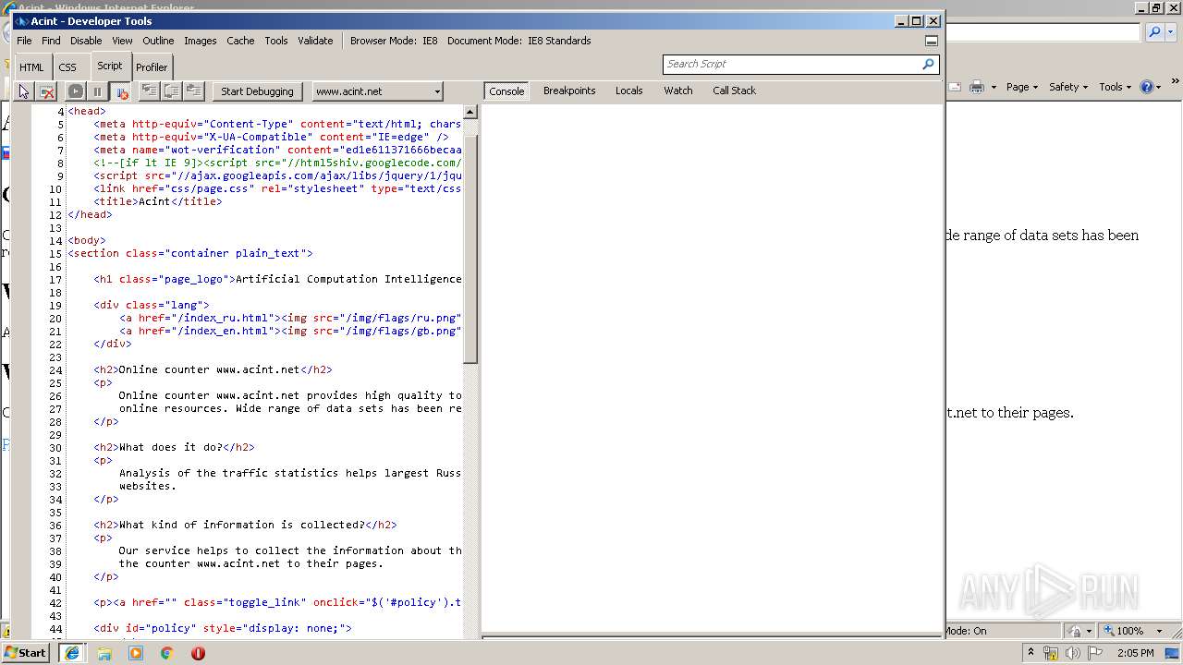The image size is (1183, 665).
Task: Open the Locals pane tab
Action: (x=629, y=91)
